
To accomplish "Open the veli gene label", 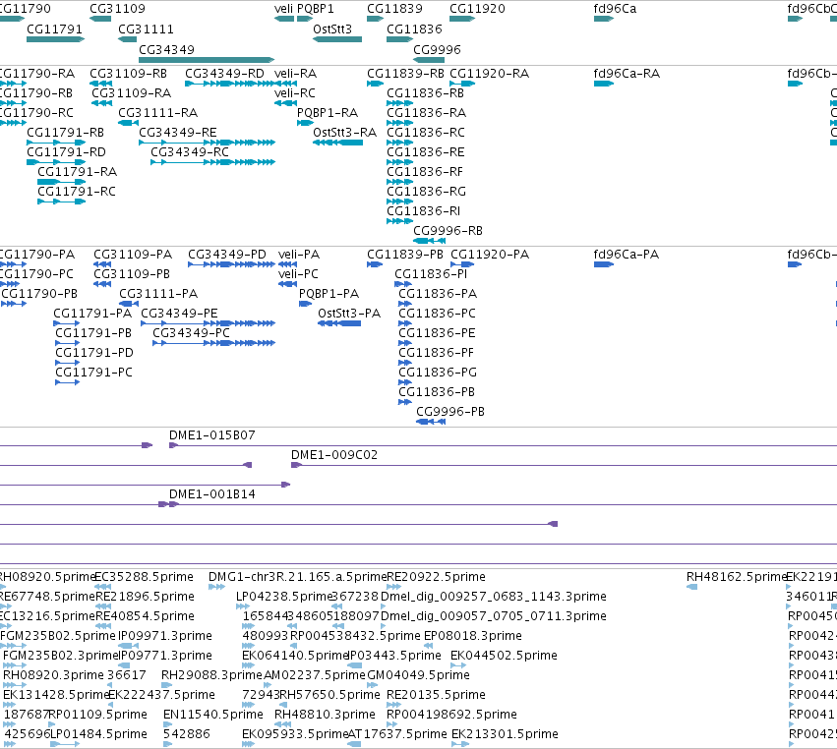I will pyautogui.click(x=283, y=9).
